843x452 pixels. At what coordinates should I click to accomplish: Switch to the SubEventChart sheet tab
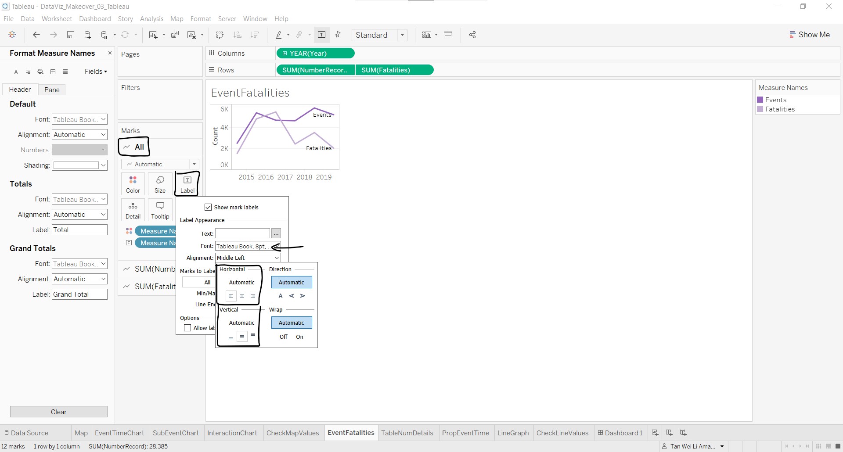(176, 433)
